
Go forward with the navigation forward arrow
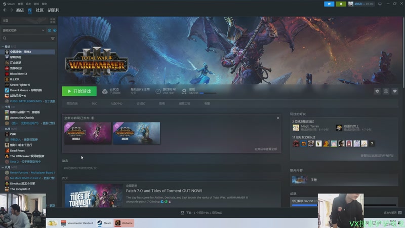tap(11, 10)
